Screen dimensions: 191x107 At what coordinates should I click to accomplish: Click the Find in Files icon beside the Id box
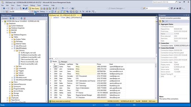[x=144, y=8]
